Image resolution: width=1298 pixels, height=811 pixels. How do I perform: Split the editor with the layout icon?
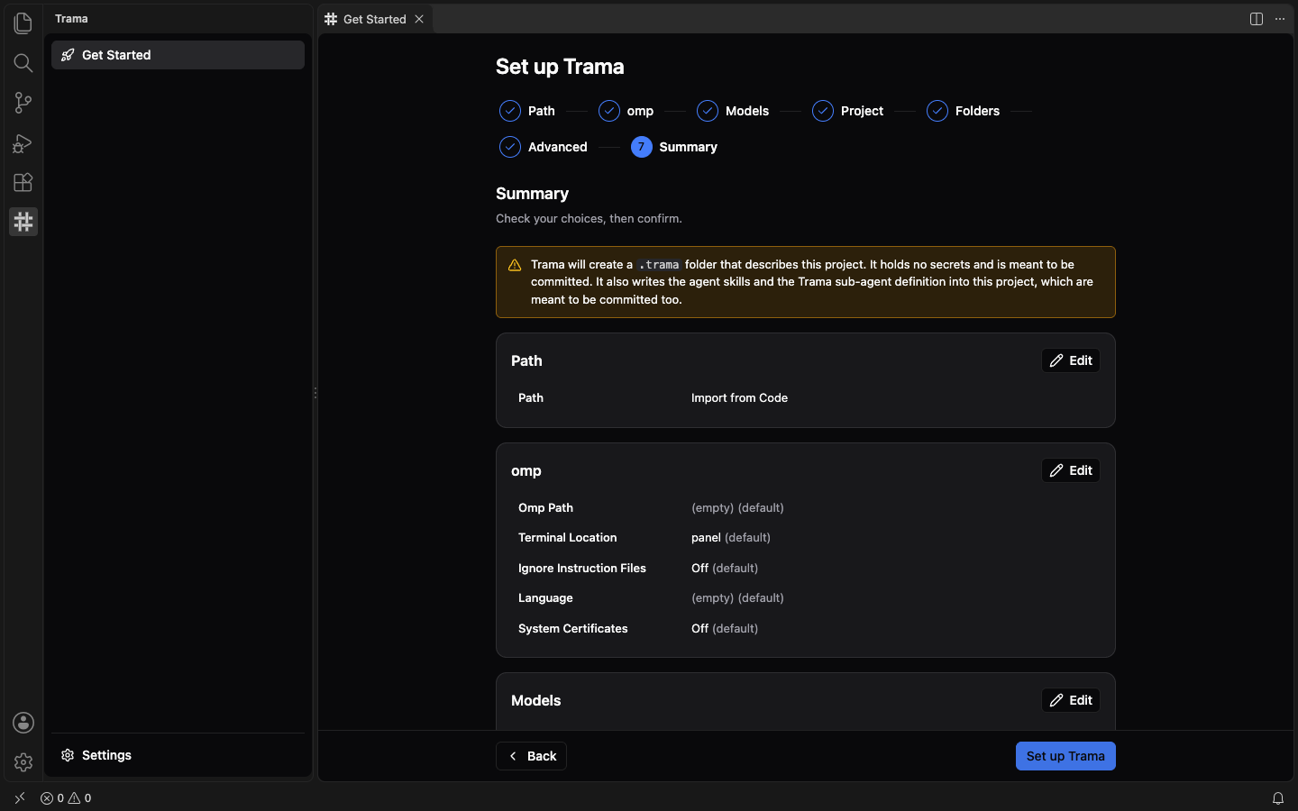click(1257, 19)
